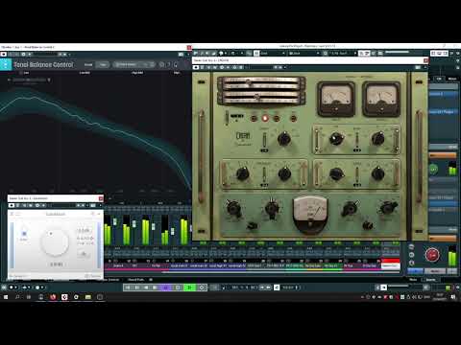The width and height of the screenshot is (461, 345).
Task: Click the knob right of the green plugin logo
Action: pyautogui.click(x=283, y=139)
